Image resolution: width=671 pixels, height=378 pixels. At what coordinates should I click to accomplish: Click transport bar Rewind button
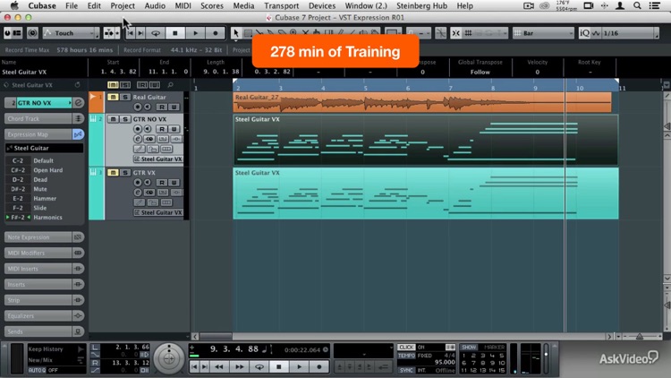coord(219,367)
